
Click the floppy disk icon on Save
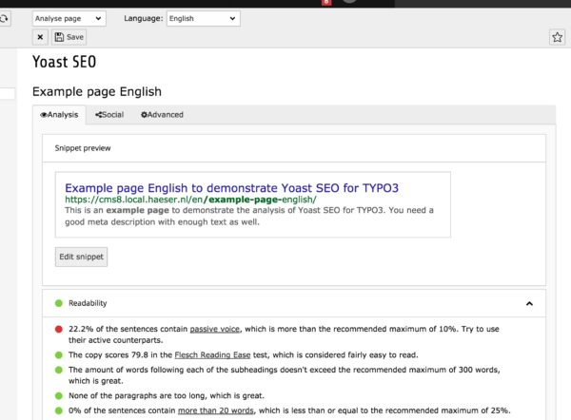[x=59, y=37]
